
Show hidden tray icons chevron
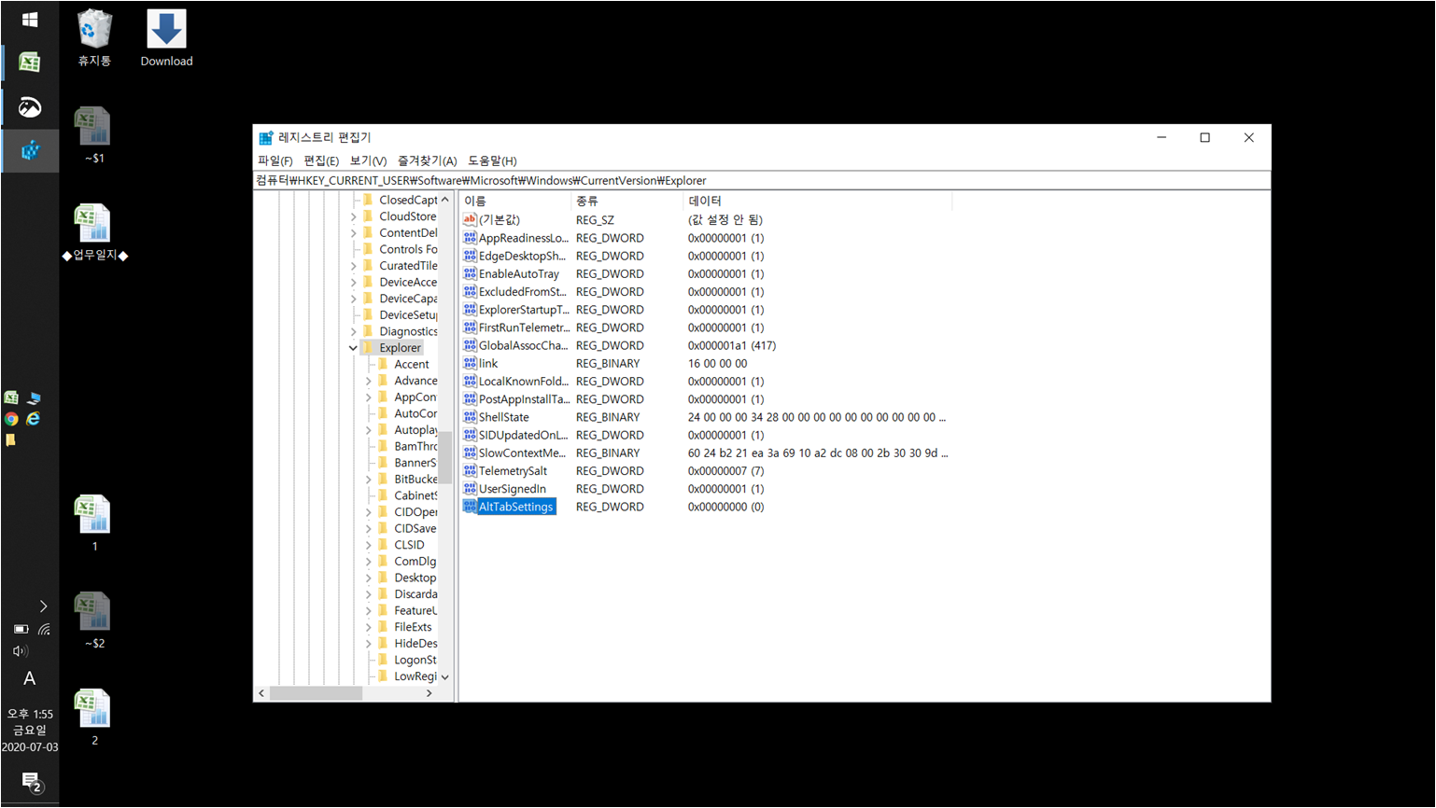pos(43,606)
